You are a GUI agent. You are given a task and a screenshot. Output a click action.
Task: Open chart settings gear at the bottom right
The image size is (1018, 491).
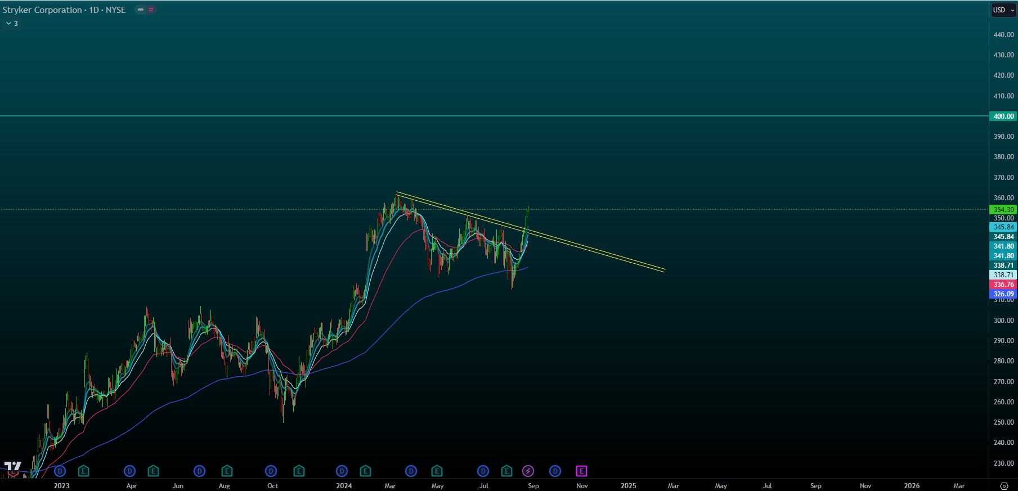(x=1004, y=486)
